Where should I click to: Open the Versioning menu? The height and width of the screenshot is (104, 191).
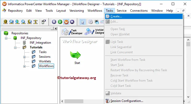point(77,11)
